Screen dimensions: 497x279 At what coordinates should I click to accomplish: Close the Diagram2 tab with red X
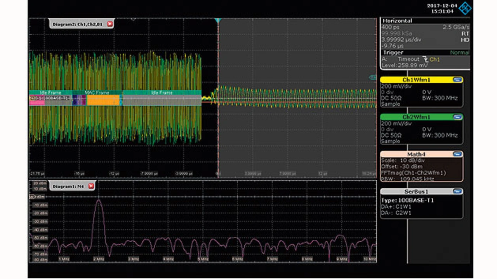coord(110,24)
